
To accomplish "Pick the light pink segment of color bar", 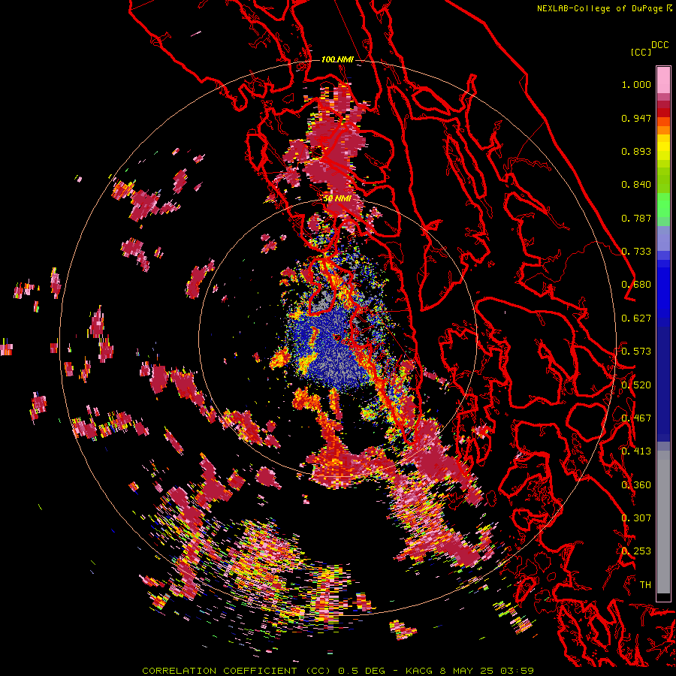I will 663,80.
